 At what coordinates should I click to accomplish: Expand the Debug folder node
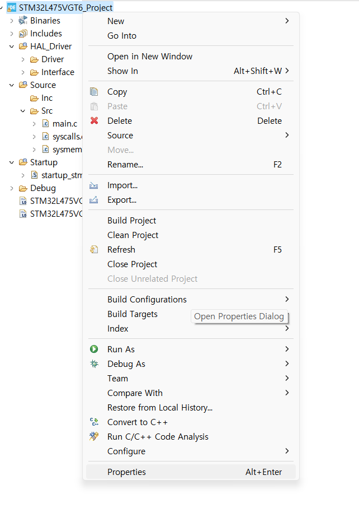click(x=12, y=188)
